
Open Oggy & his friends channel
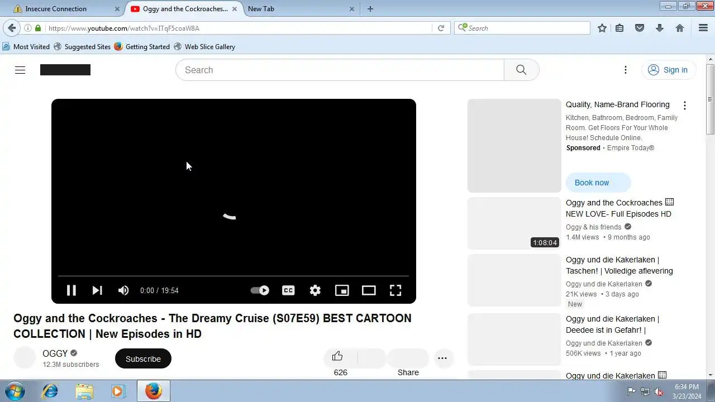tap(593, 227)
